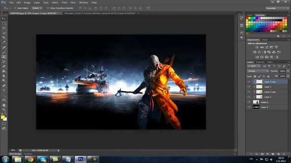Open the Opacity slider dropdown arrow
This screenshot has width=291, height=163.
[288, 71]
